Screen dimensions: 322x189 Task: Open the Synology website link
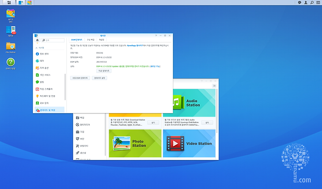[x=135, y=46]
